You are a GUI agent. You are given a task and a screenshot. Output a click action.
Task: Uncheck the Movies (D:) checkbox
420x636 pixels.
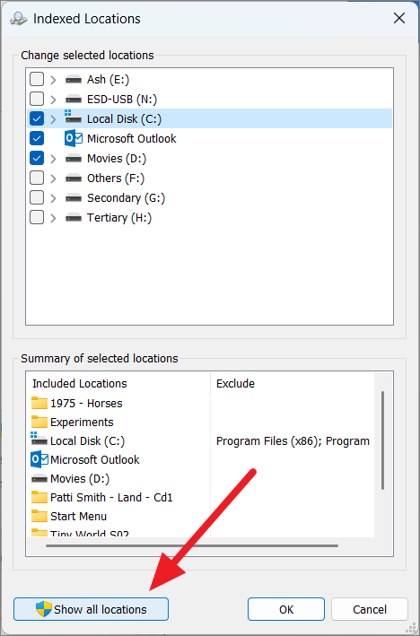coord(37,158)
